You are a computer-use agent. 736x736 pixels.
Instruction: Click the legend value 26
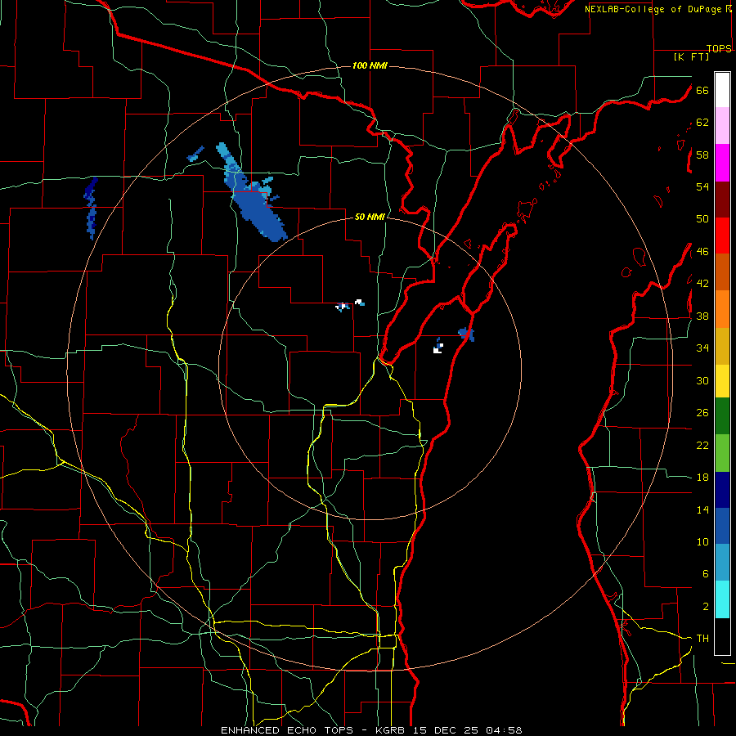pyautogui.click(x=702, y=413)
